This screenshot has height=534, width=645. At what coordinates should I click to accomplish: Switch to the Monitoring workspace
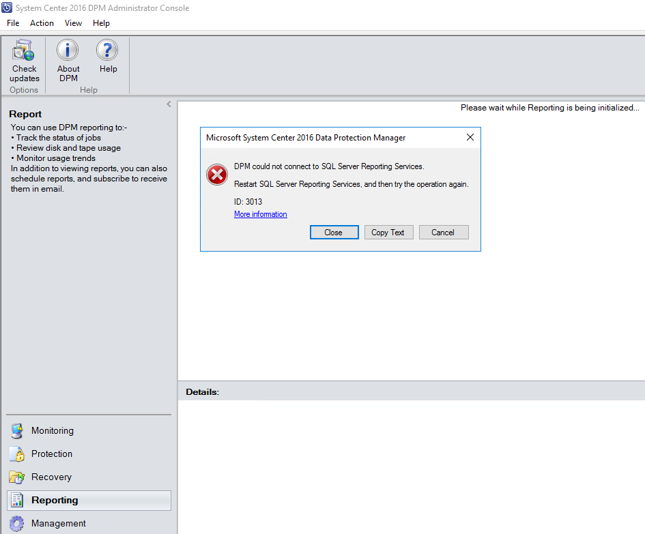[89, 431]
